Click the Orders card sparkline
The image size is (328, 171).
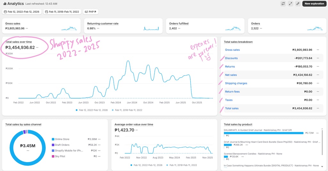click(x=315, y=28)
